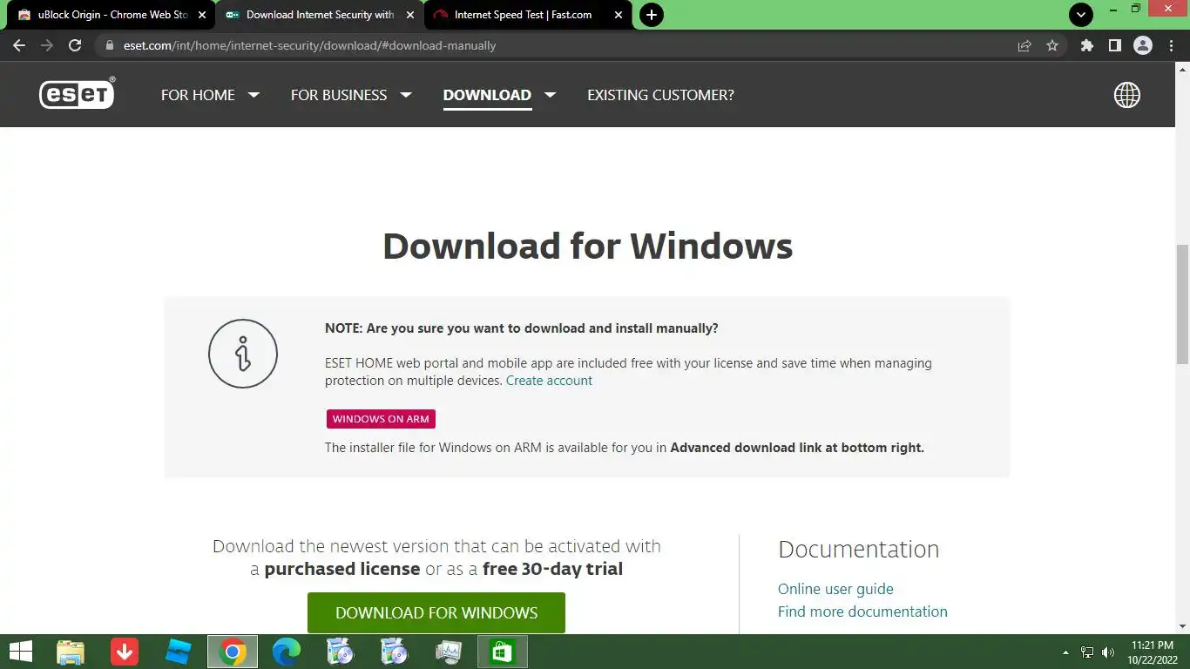Click the page vertical scrollbar thumb
Image resolution: width=1190 pixels, height=669 pixels.
(x=1182, y=303)
